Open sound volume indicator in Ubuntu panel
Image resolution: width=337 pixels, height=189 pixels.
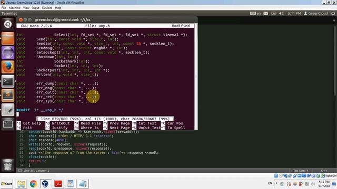pyautogui.click(x=281, y=13)
